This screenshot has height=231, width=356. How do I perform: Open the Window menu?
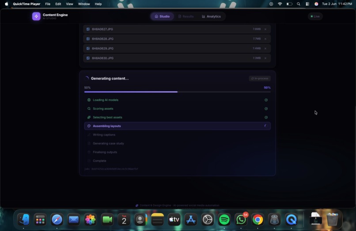coord(84,4)
